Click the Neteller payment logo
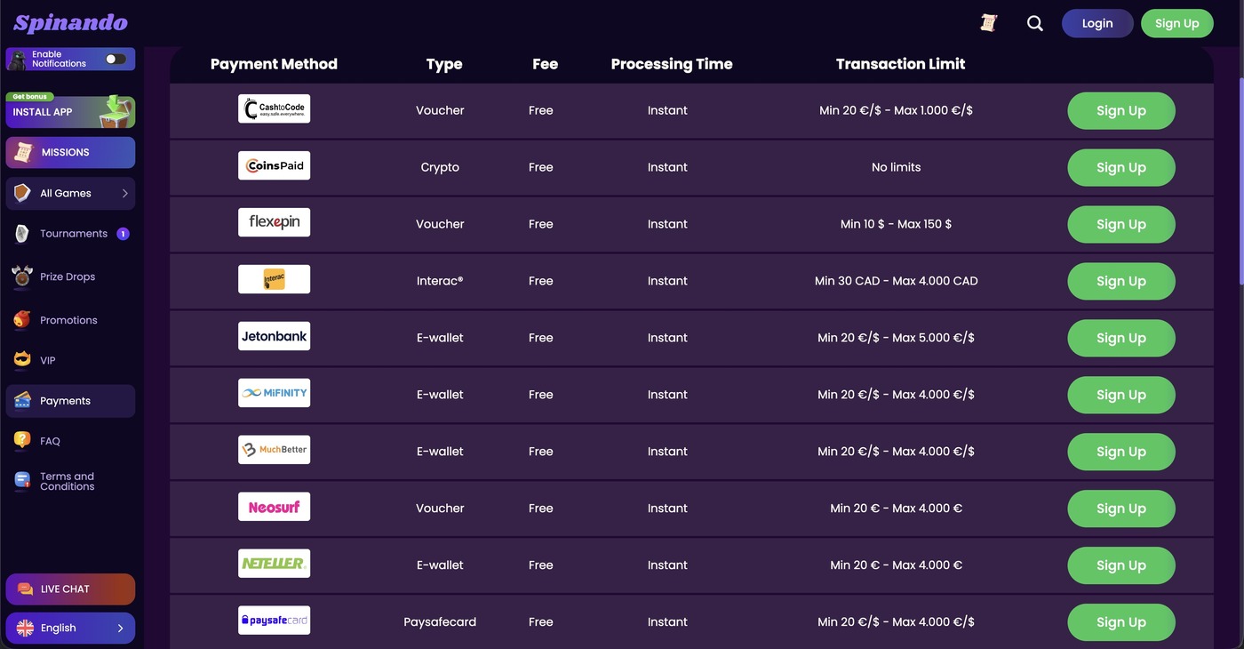Image resolution: width=1244 pixels, height=649 pixels. click(274, 564)
